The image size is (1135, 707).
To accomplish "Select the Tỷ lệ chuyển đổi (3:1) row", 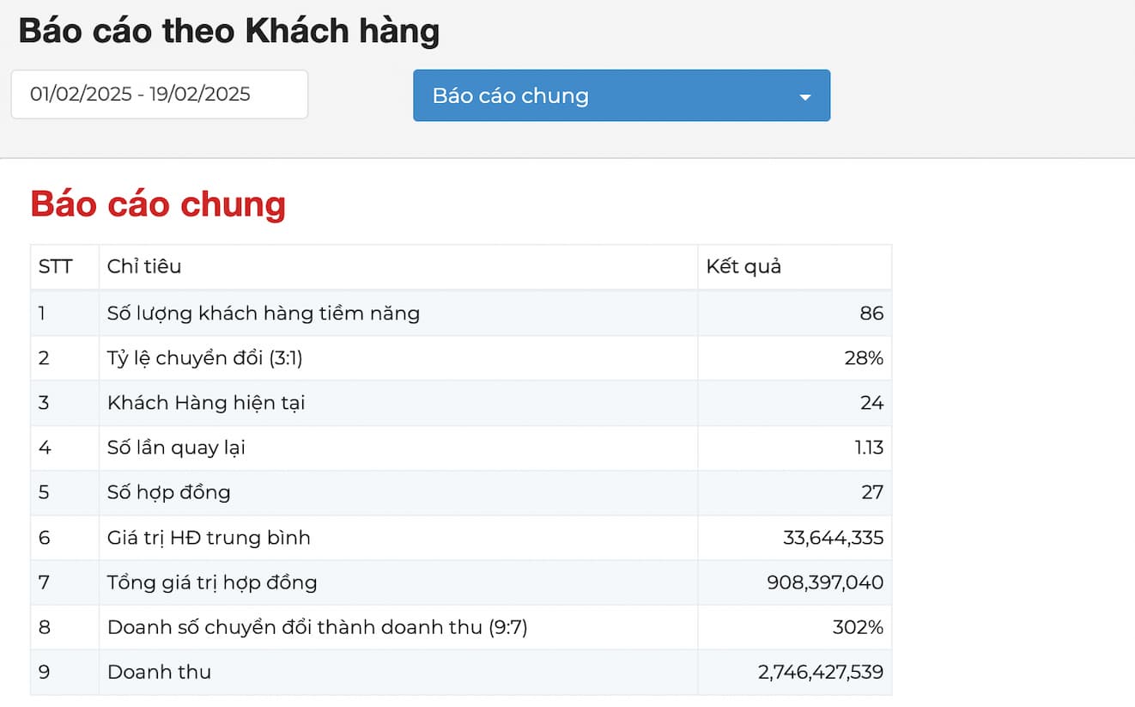I will pos(204,358).
